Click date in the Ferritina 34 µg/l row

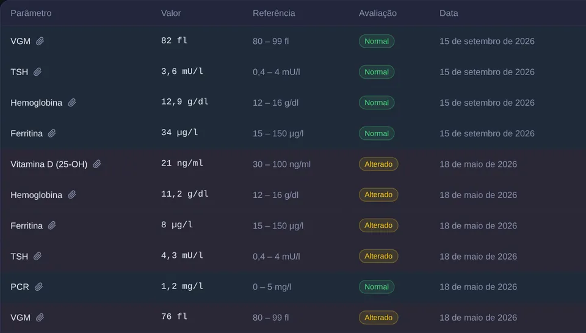pyautogui.click(x=487, y=133)
